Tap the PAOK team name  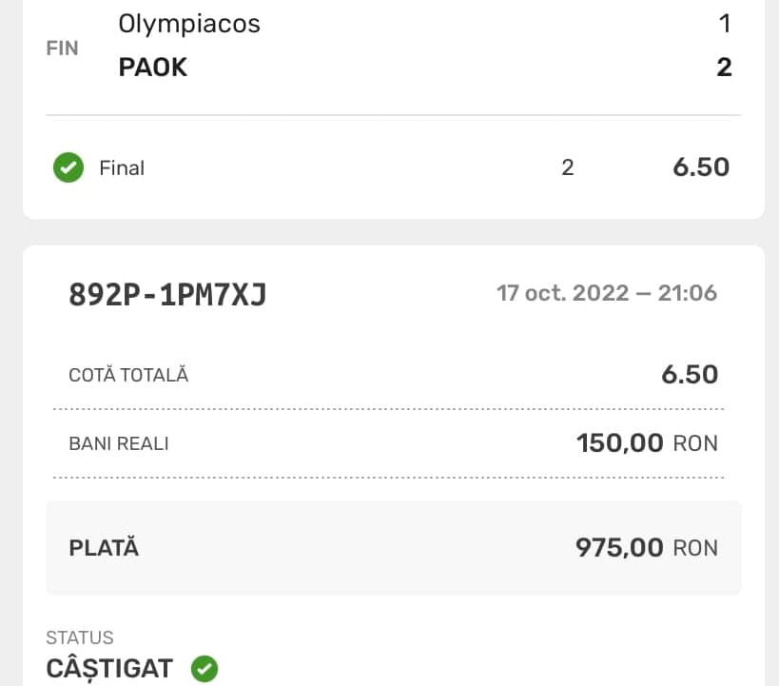tap(153, 68)
